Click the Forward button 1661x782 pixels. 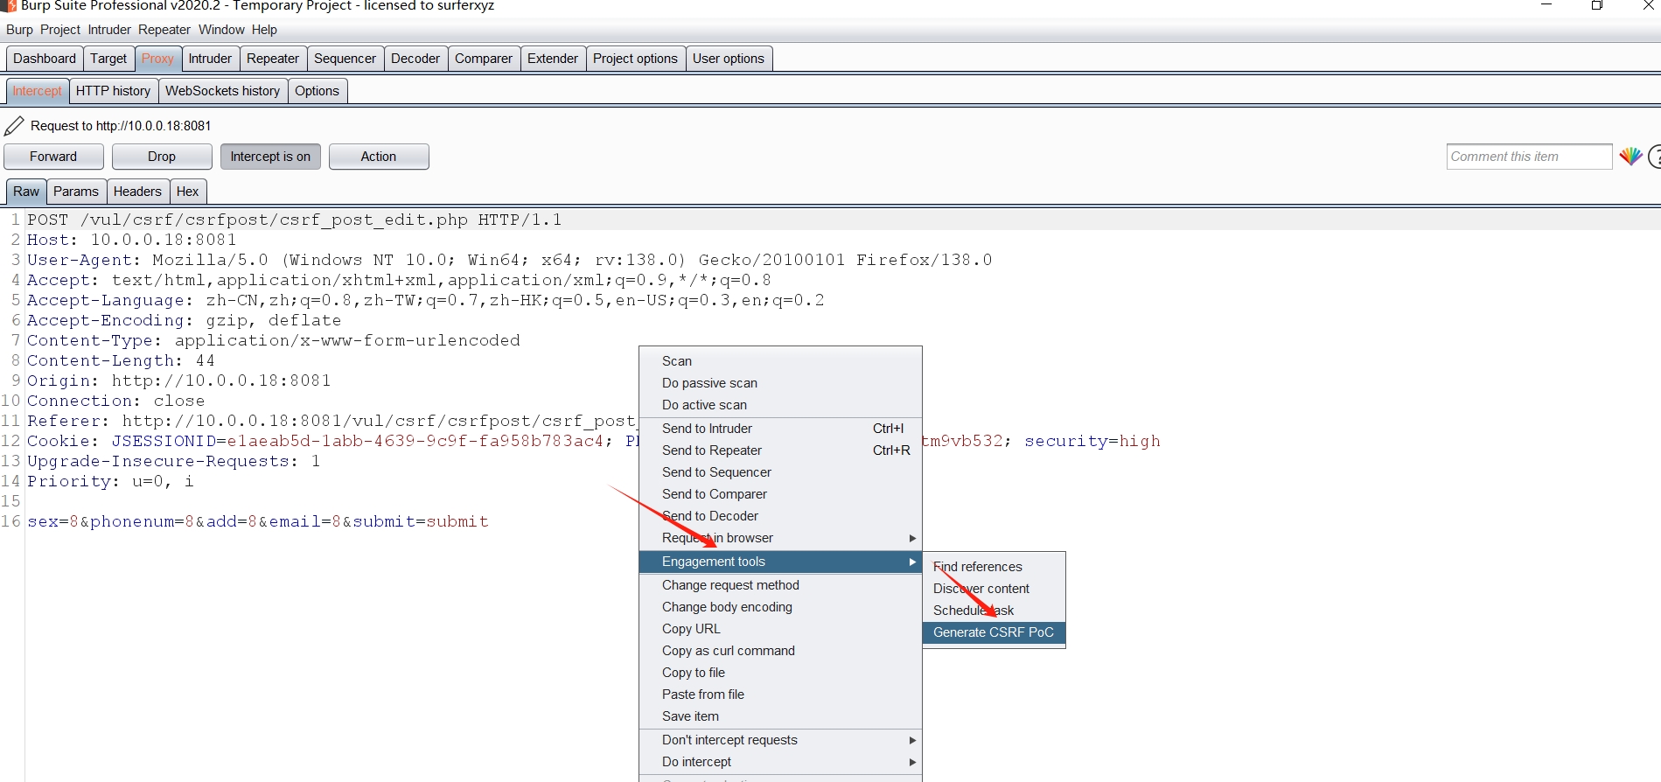[x=53, y=157]
